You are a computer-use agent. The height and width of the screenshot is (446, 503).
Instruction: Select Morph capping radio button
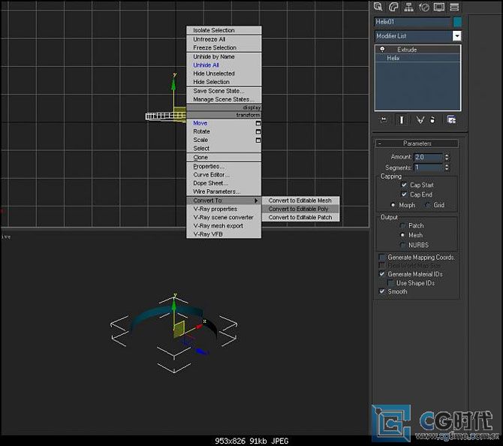393,205
